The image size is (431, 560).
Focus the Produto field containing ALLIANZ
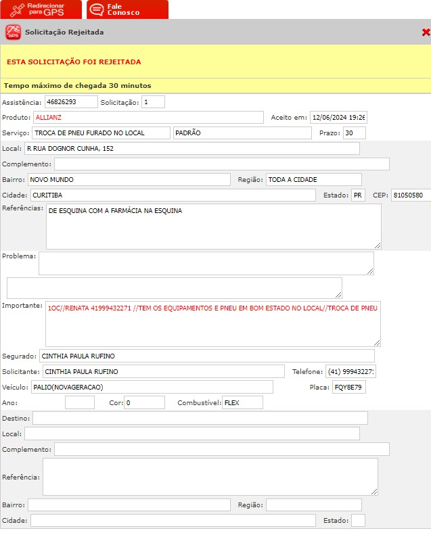148,117
